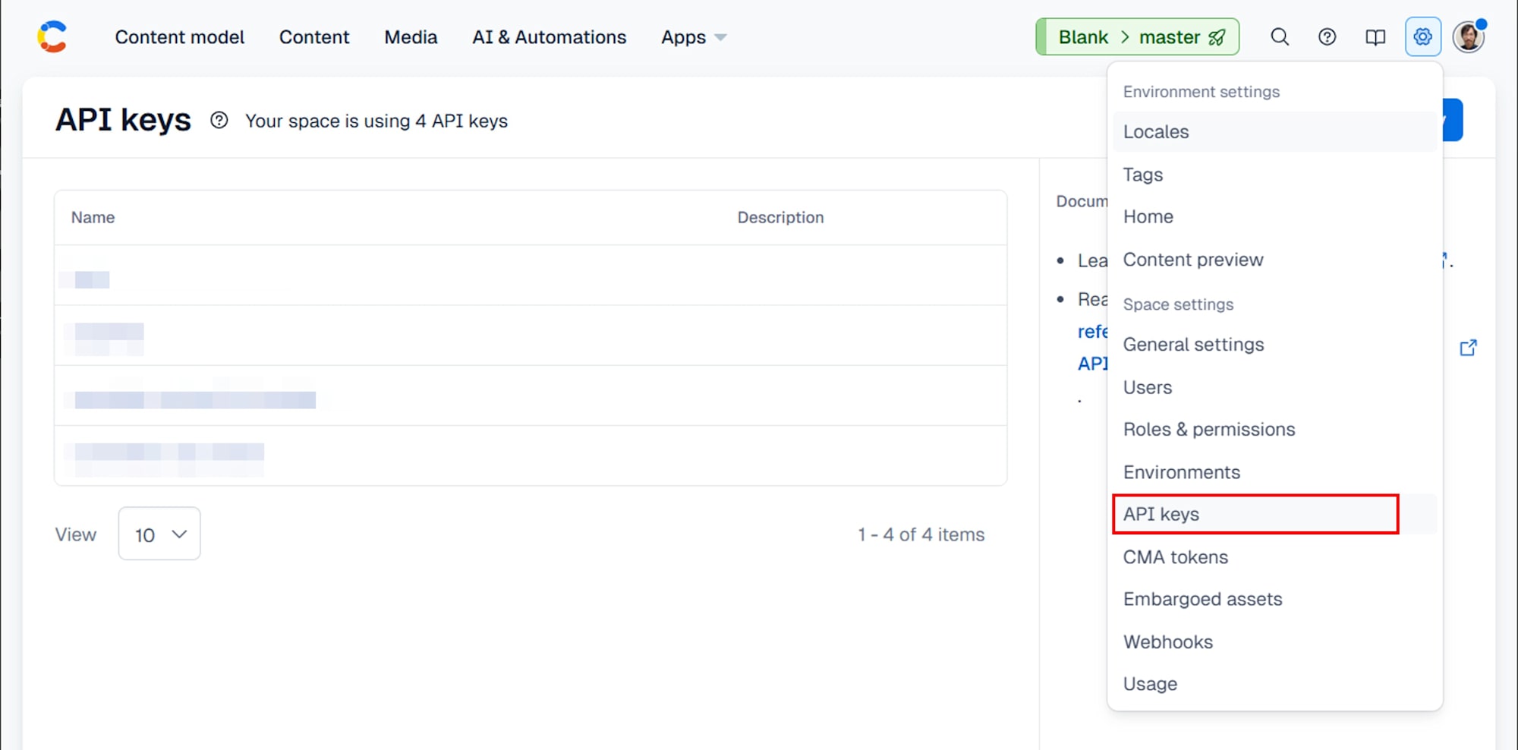Open Roles & permissions settings
The height and width of the screenshot is (750, 1518).
(x=1209, y=430)
